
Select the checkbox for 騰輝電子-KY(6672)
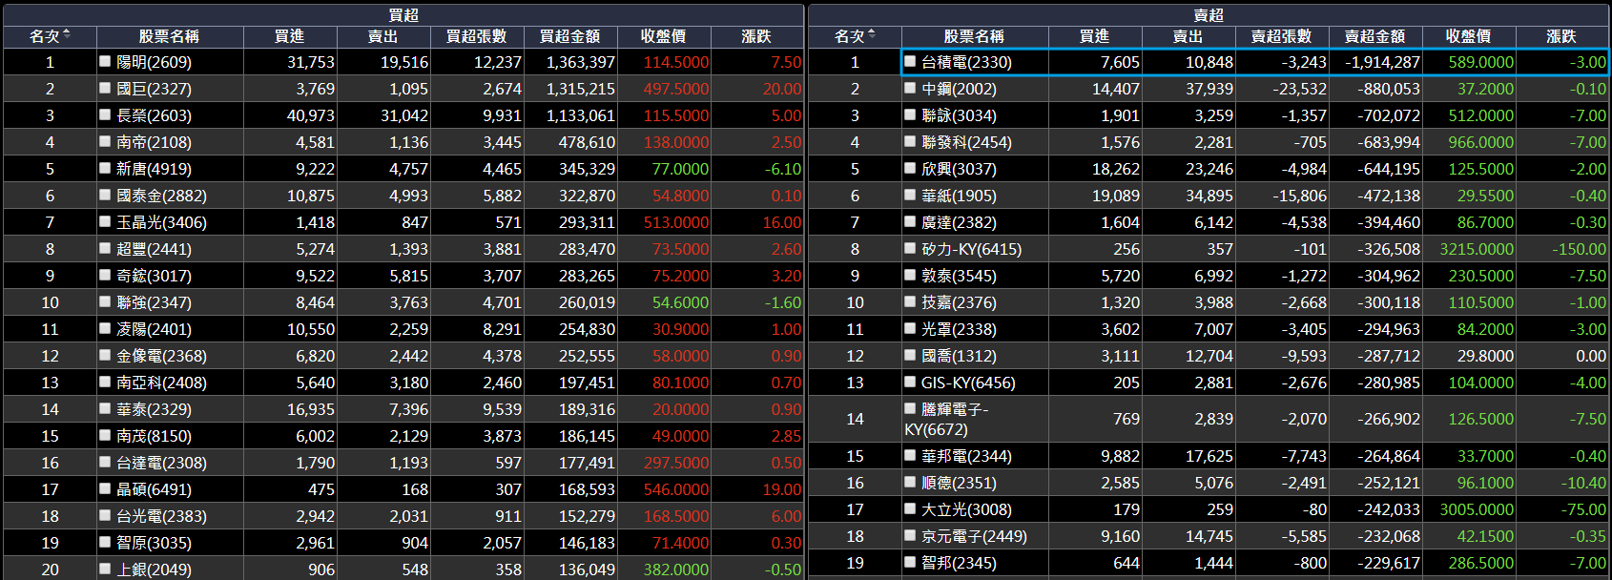910,408
